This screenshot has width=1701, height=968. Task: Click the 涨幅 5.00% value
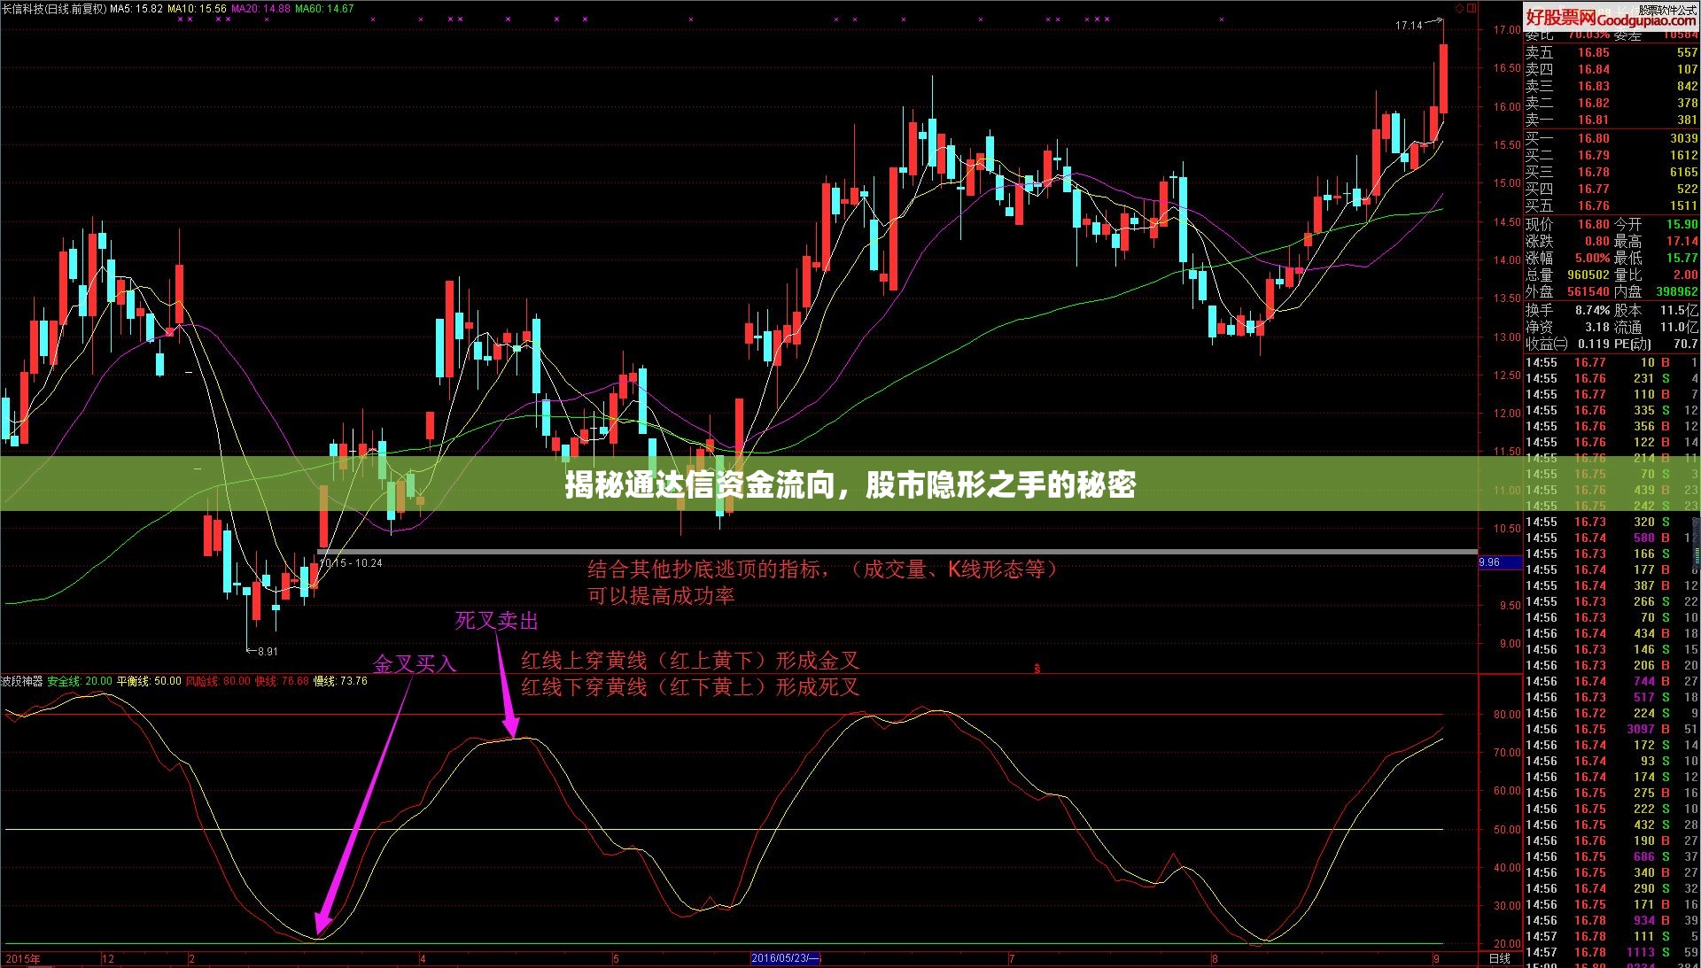[x=1592, y=259]
